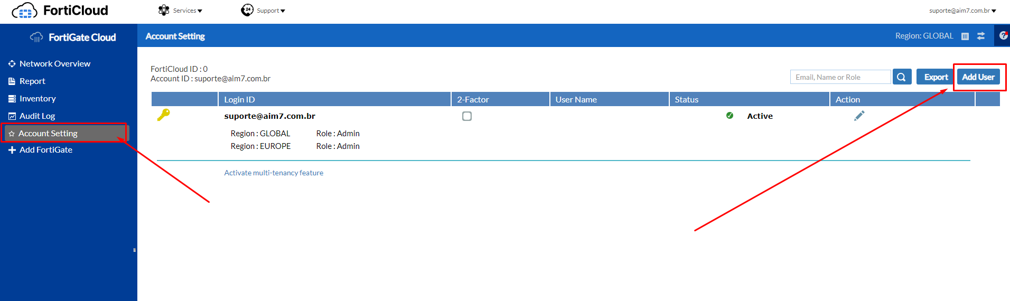Click the Region : GLOBAL row text
1010x301 pixels.
pos(260,134)
